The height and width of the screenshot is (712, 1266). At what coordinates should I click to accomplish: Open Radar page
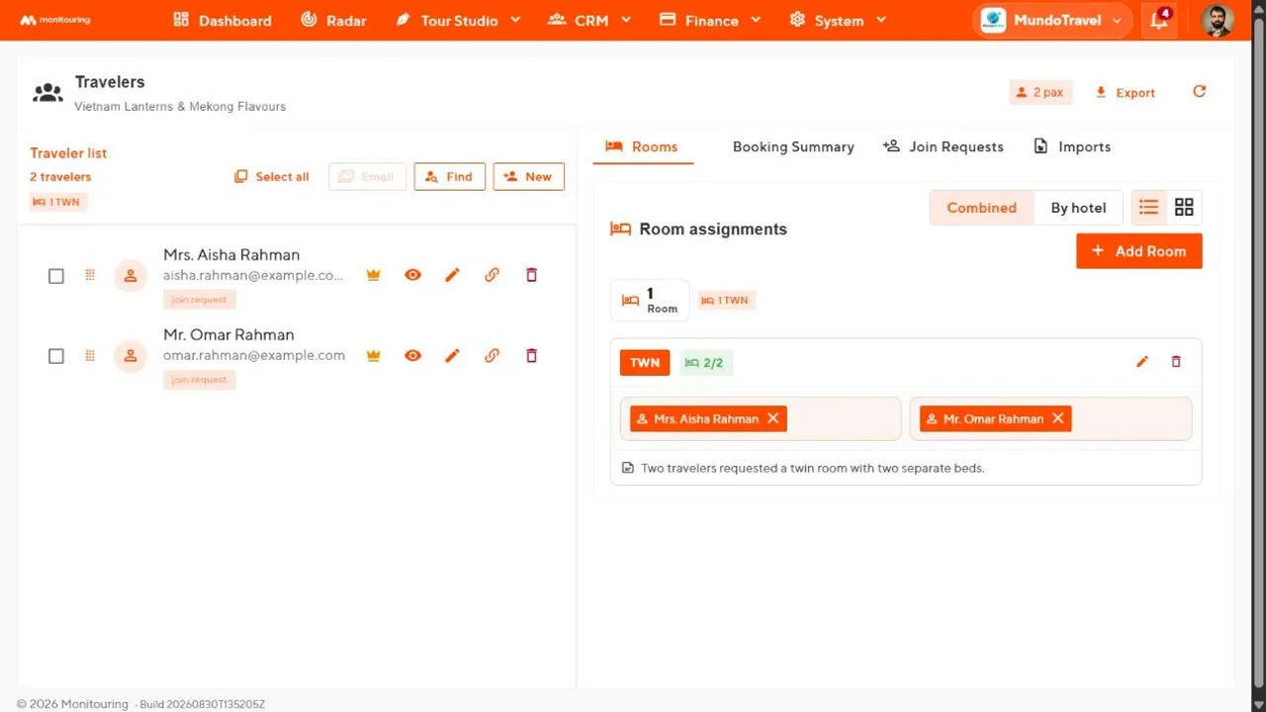[333, 20]
